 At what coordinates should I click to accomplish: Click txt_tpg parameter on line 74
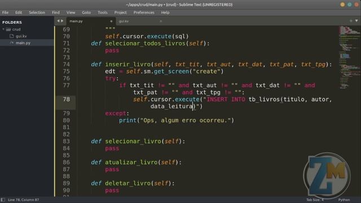tap(313, 64)
